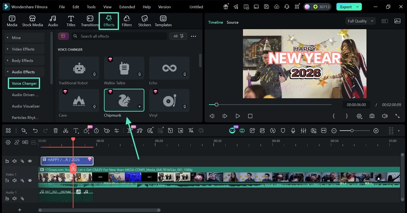407x213 pixels.
Task: Zoom in timeline with plus button
Action: (376, 131)
